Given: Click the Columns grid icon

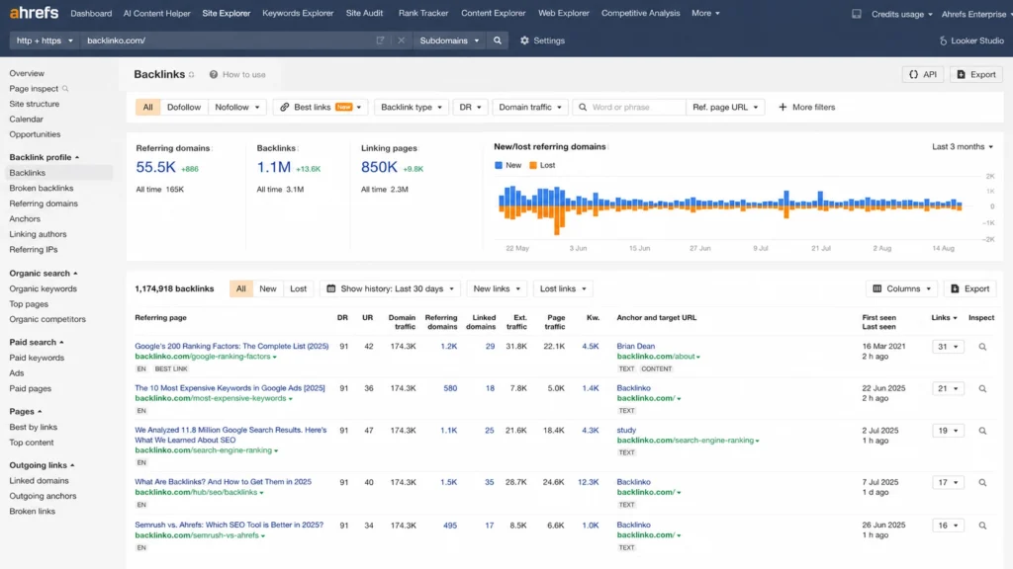Looking at the screenshot, I should coord(876,288).
